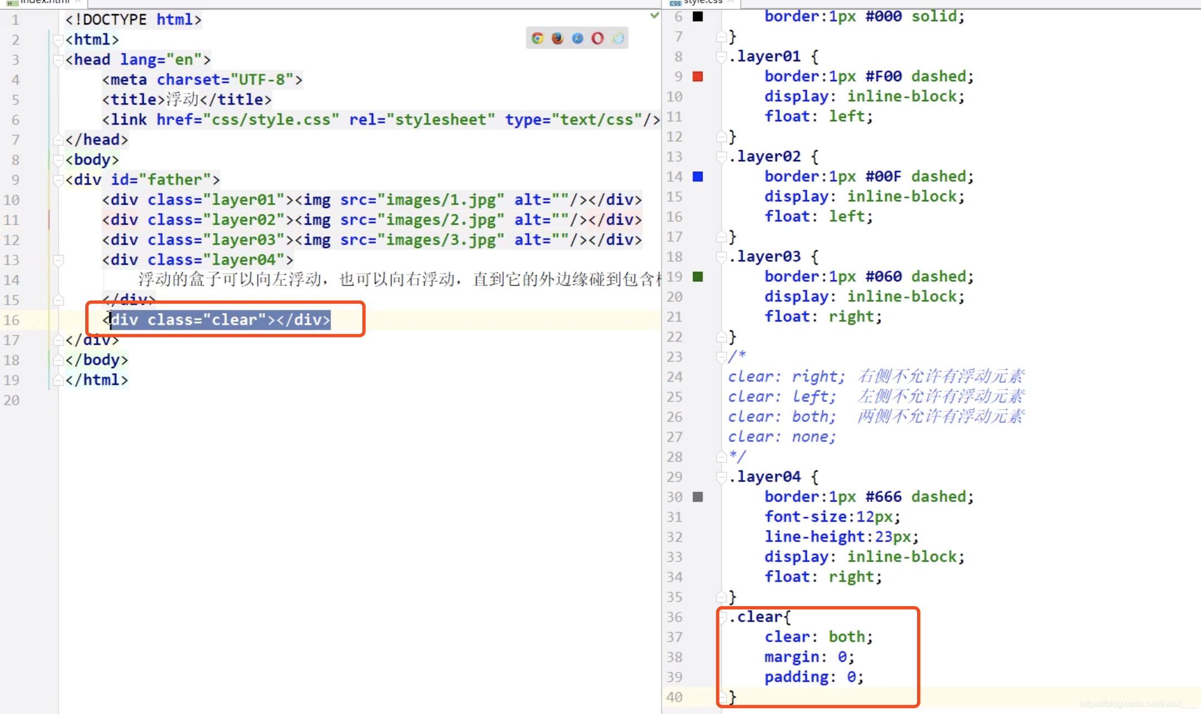Collapse the div class="layer04" fold marker
This screenshot has height=714, width=1201.
click(x=58, y=260)
